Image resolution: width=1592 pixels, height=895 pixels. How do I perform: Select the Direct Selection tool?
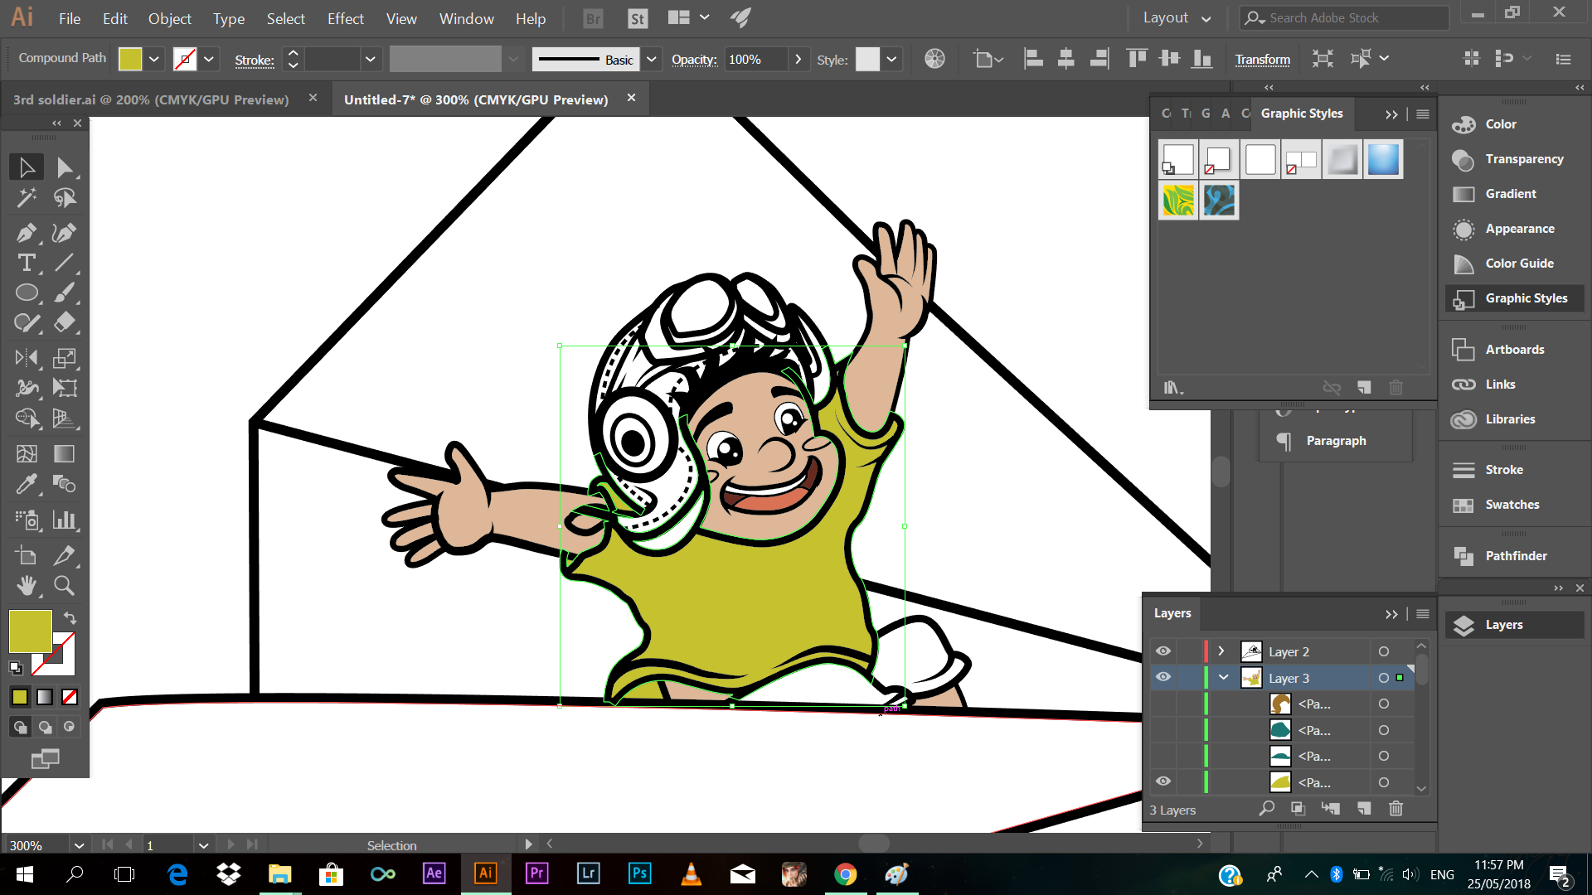pyautogui.click(x=65, y=167)
